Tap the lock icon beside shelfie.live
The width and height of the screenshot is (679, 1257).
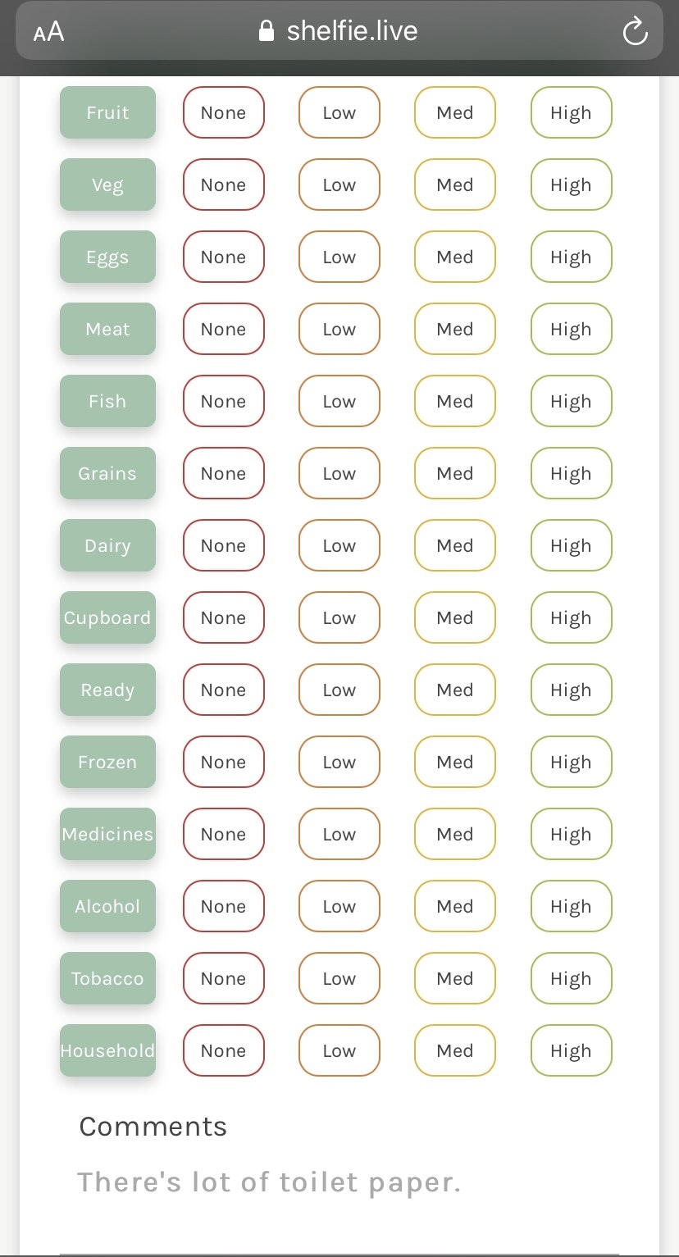point(266,31)
